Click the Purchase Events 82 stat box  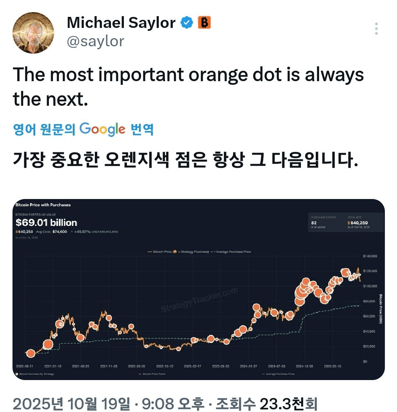pyautogui.click(x=323, y=222)
